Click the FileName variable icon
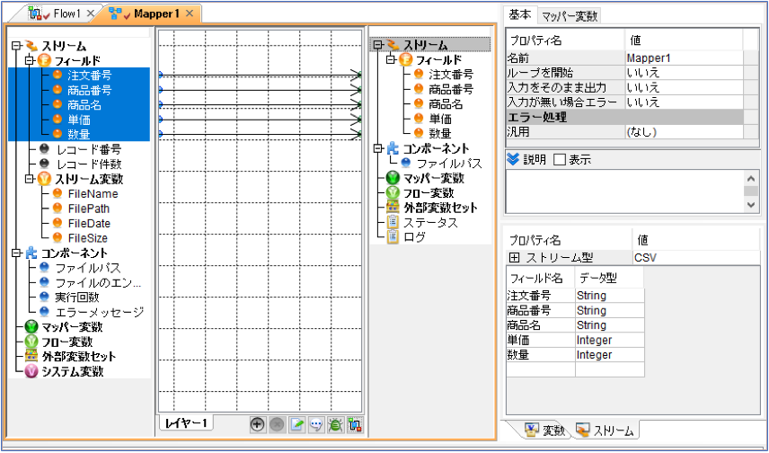The image size is (769, 453). tap(57, 193)
